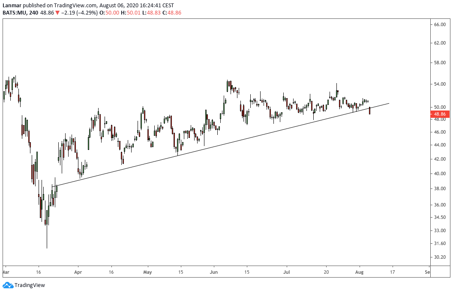Click the red 48.86 current price label
The width and height of the screenshot is (453, 293).
click(x=440, y=114)
